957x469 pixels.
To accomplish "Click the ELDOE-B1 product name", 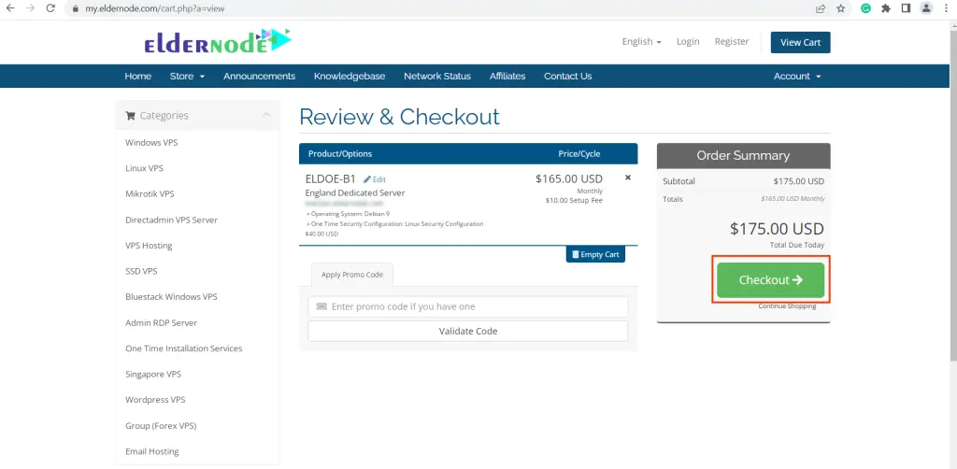I will click(x=330, y=178).
